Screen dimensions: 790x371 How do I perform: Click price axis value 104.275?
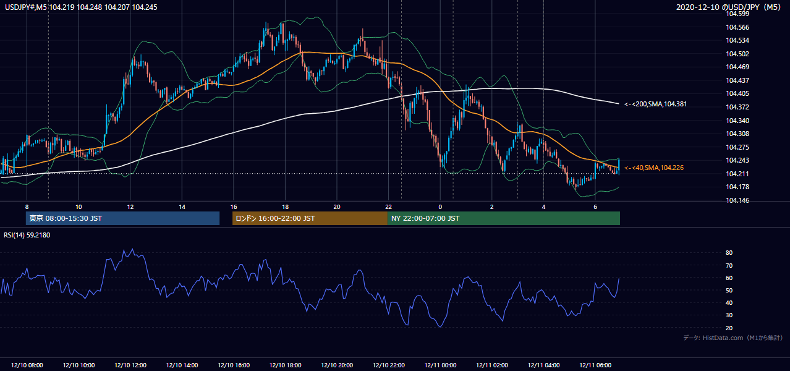pyautogui.click(x=739, y=147)
